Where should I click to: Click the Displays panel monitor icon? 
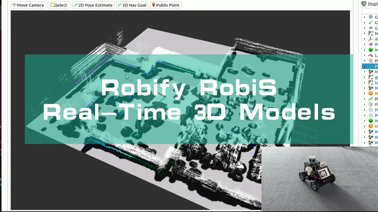click(x=364, y=4)
